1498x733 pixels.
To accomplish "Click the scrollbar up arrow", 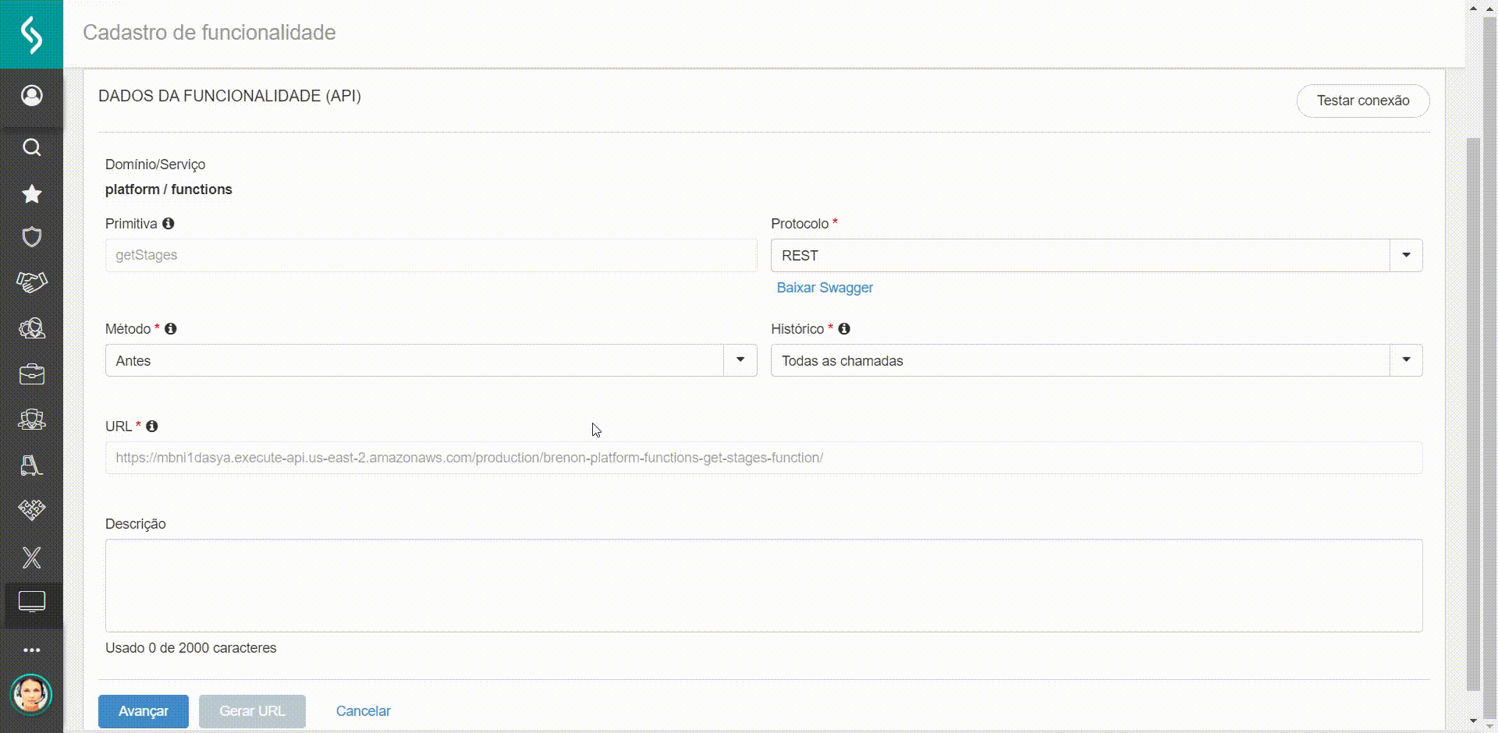I will [1473, 8].
